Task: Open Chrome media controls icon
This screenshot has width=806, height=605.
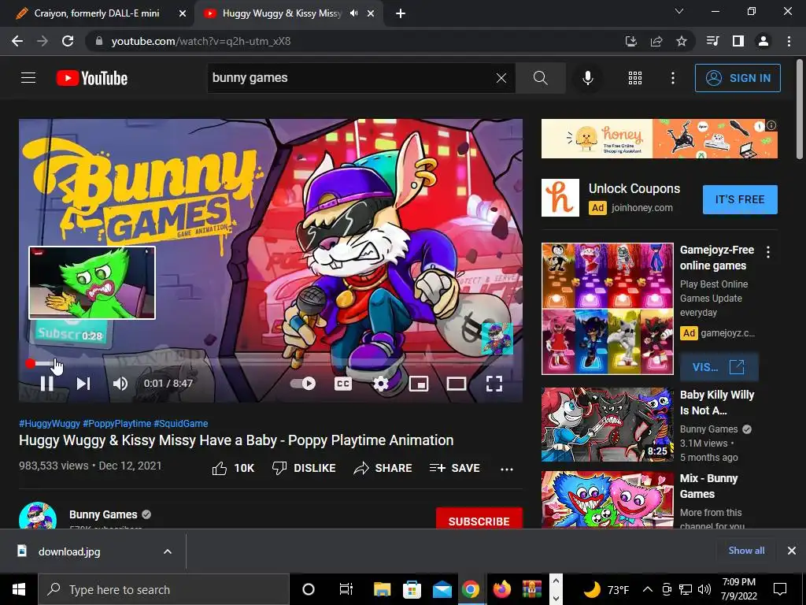Action: click(713, 41)
